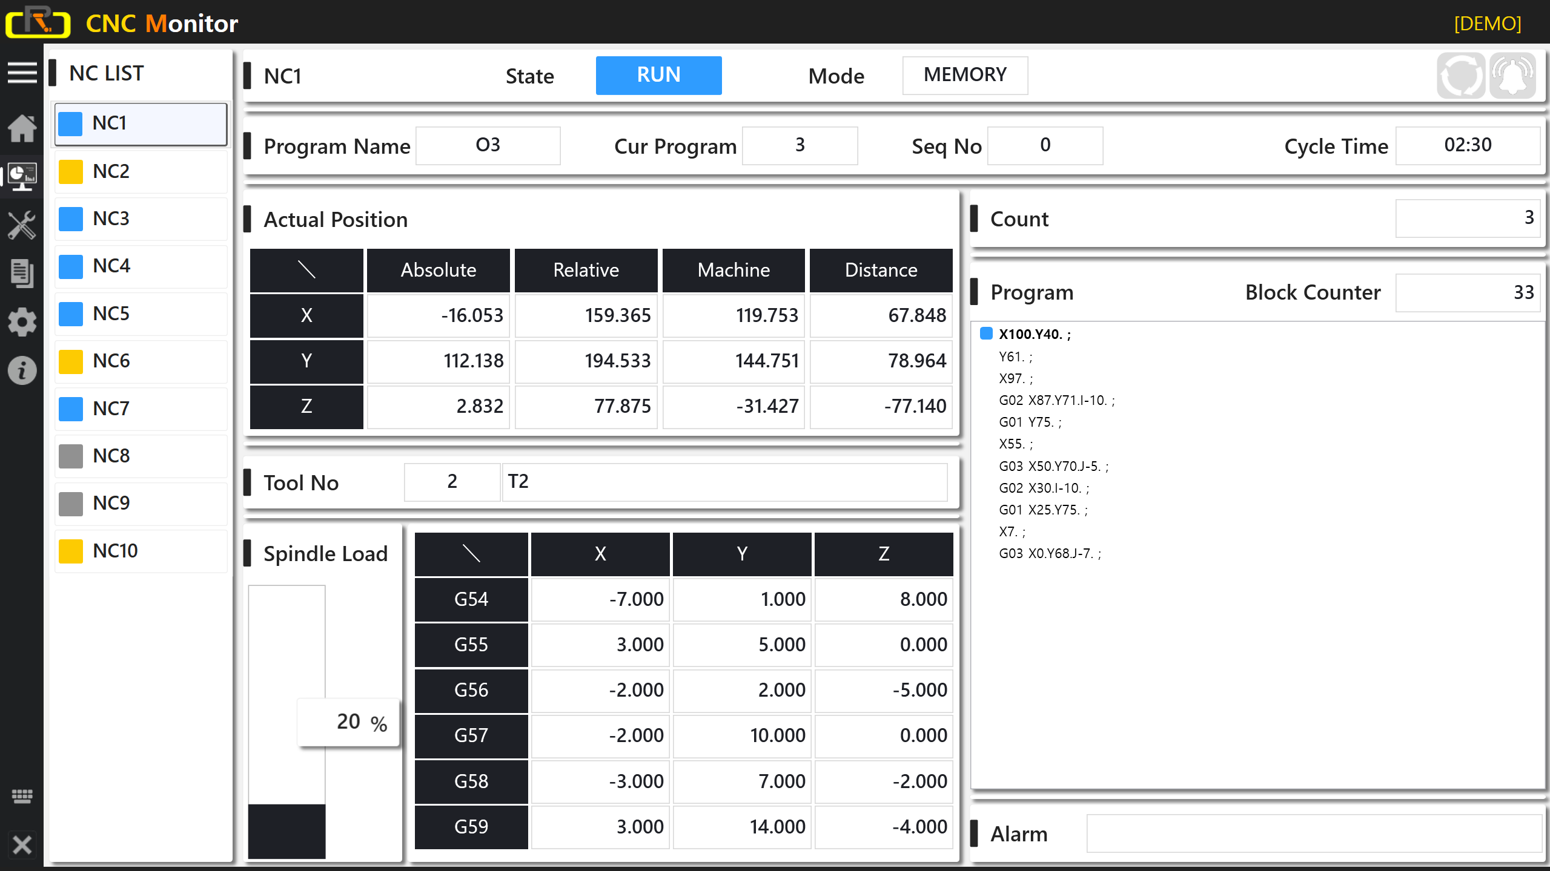Open the on-screen keyboard icon
Screen dimensions: 1550x871
22,796
